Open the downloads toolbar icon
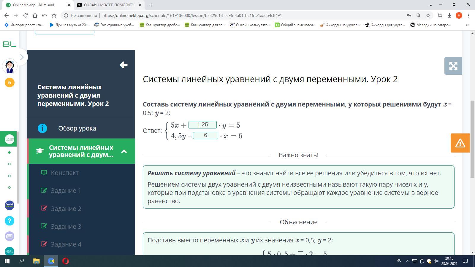Screen dimensions: 475x267 tap(449, 15)
